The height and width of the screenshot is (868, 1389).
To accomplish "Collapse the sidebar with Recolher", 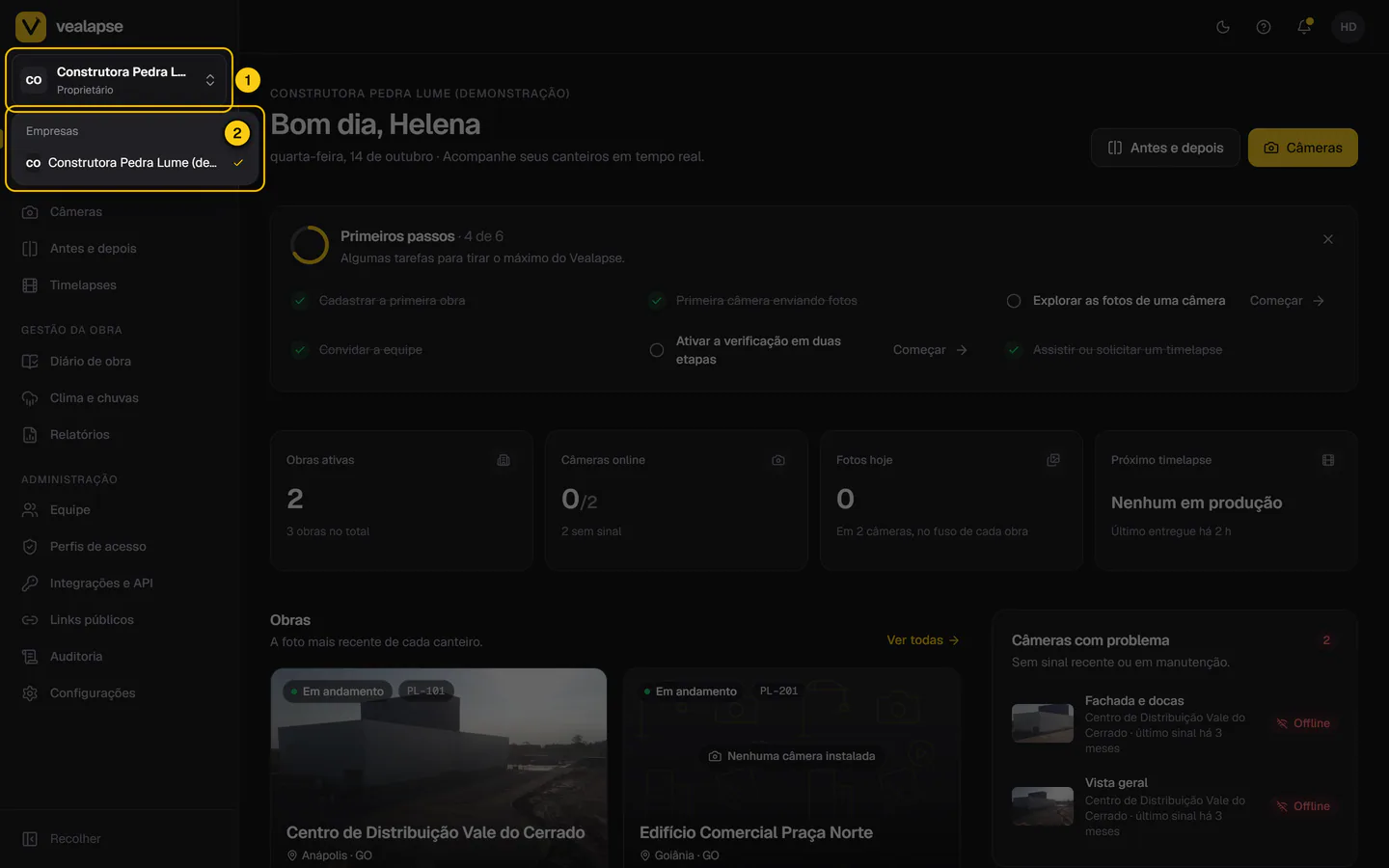I will pos(120,839).
